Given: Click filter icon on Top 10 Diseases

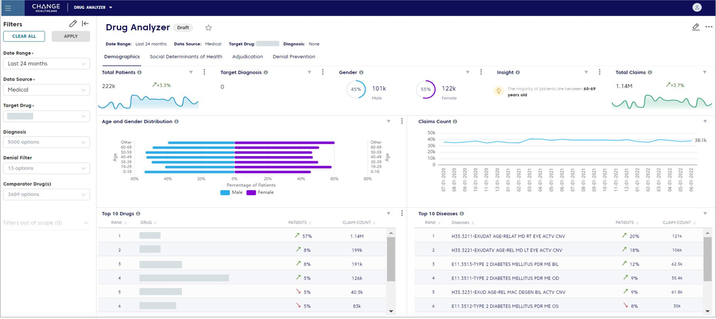Looking at the screenshot, I should point(705,214).
